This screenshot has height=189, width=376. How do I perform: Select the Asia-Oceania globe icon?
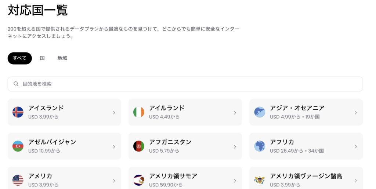[260, 112]
